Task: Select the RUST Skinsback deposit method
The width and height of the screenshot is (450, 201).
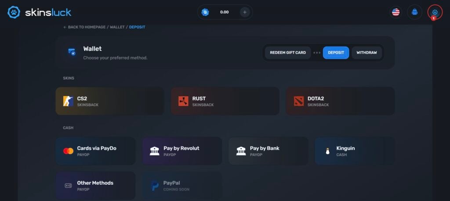Action: (x=225, y=101)
